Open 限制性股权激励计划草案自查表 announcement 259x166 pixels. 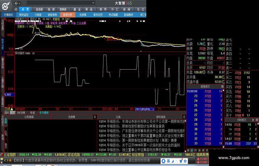click(x=143, y=126)
